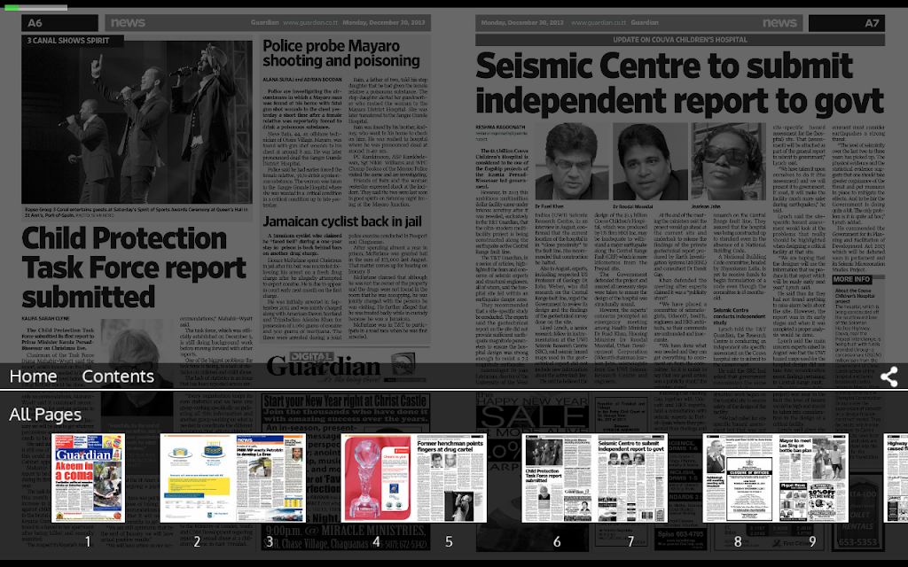908x567 pixels.
Task: Open the front cover page thumbnail
Action: 88,478
